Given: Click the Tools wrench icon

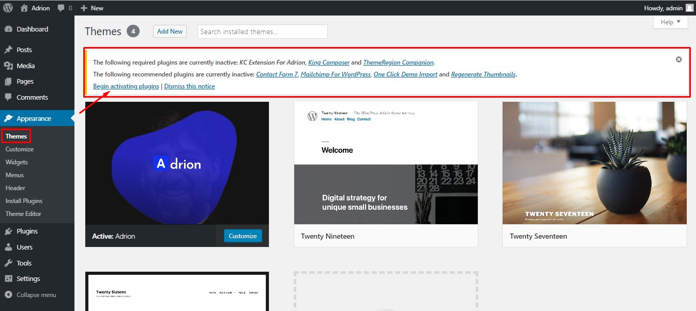Looking at the screenshot, I should click(x=8, y=263).
